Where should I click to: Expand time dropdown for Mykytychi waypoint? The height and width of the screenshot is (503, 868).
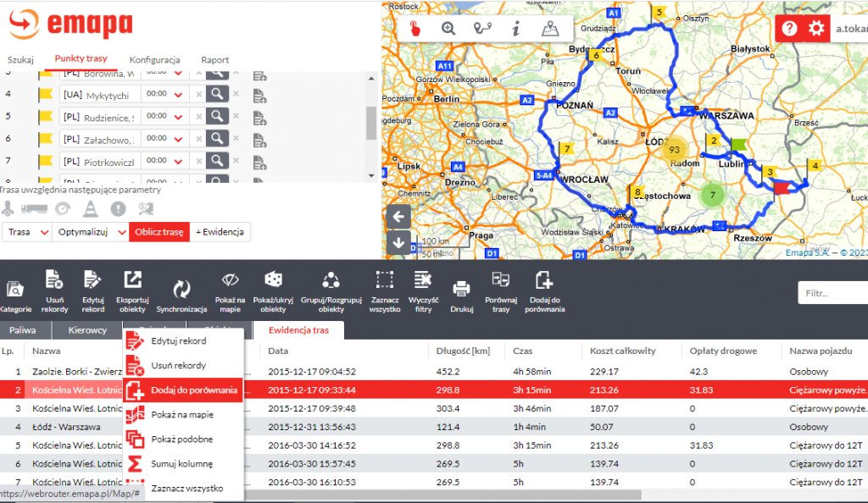coord(179,95)
